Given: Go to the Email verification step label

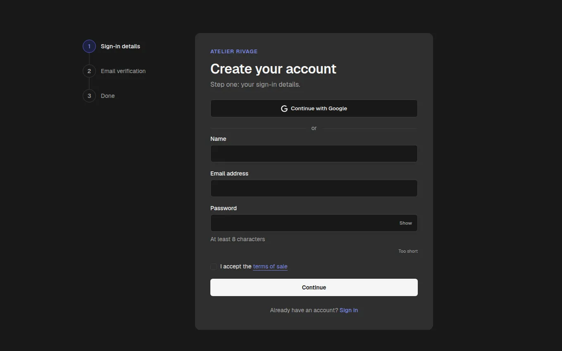Looking at the screenshot, I should pos(123,71).
